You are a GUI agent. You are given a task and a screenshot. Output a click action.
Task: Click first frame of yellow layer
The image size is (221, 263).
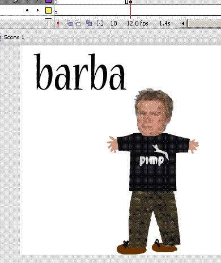(x=56, y=10)
